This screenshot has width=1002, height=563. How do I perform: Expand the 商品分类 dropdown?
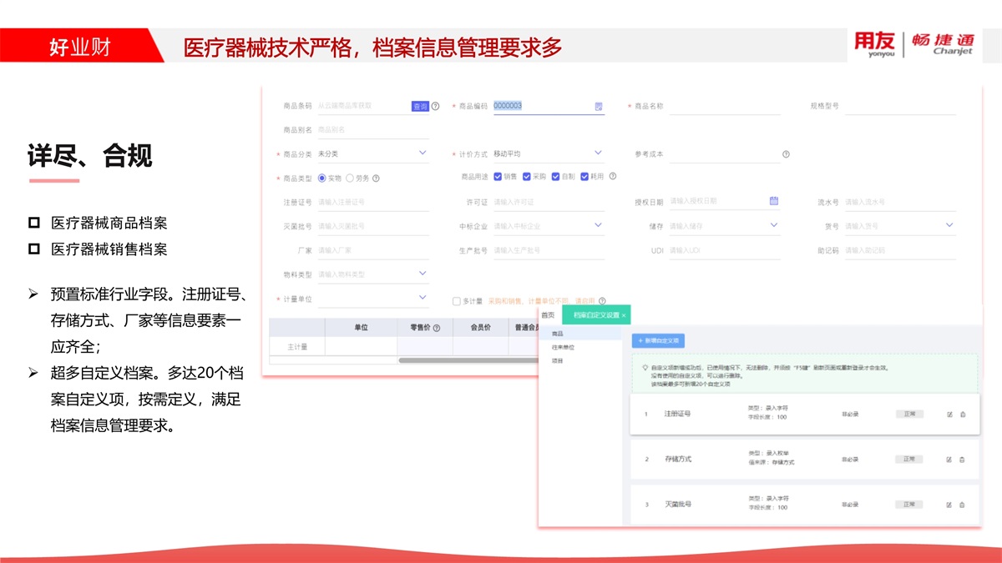pos(423,153)
